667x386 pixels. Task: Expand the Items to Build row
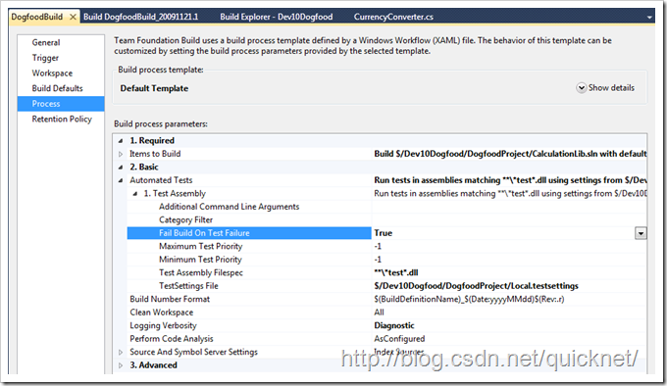[x=121, y=154]
